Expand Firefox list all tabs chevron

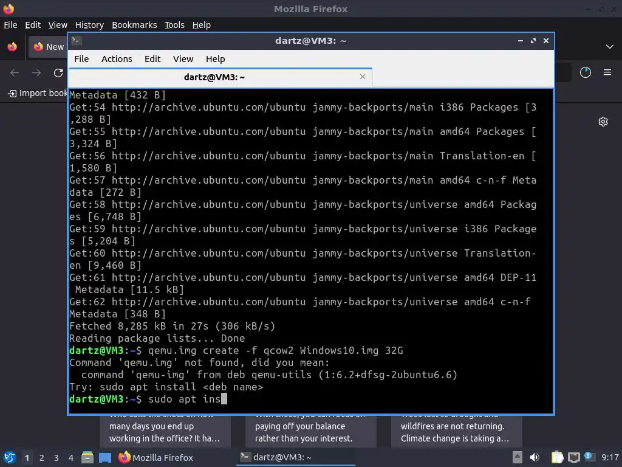point(610,47)
